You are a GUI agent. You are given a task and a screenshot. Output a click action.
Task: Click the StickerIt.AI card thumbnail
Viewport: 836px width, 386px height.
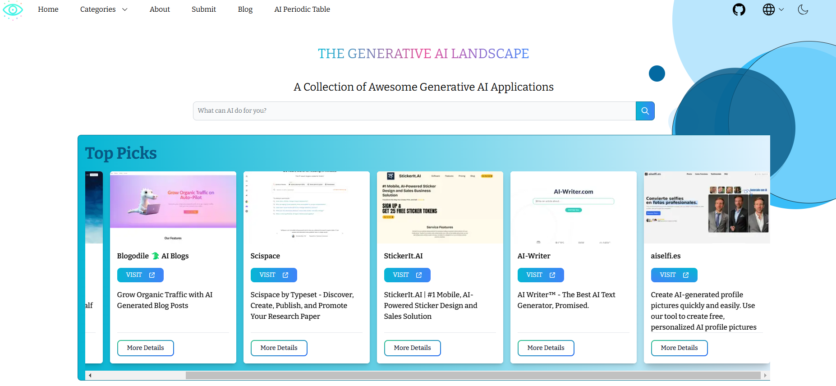440,207
